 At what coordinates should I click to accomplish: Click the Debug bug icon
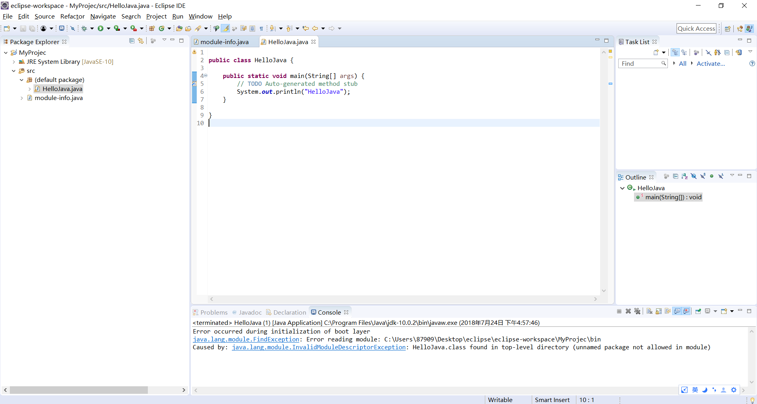coord(84,28)
